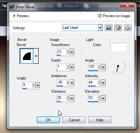Adjust Elevation with its spinner arrows
Image resolution: width=140 pixels, height=133 pixels.
coord(99,98)
